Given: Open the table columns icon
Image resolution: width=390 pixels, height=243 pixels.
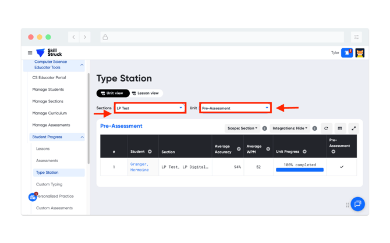Looking at the screenshot, I should tap(340, 128).
